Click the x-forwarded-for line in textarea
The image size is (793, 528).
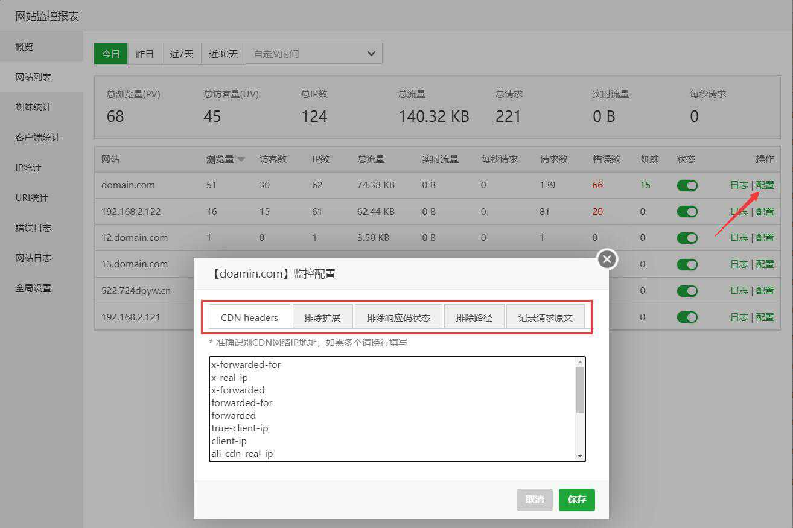pyautogui.click(x=246, y=365)
